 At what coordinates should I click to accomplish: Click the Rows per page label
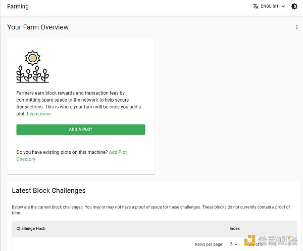[x=209, y=244]
